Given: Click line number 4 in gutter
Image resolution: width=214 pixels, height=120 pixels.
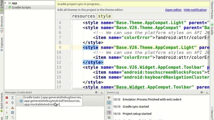Looking at the screenshot, I should (x=60, y=23).
